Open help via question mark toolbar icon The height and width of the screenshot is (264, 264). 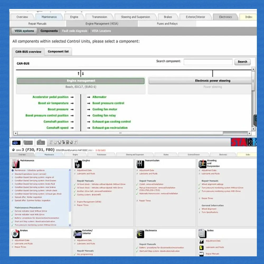[76, 143]
